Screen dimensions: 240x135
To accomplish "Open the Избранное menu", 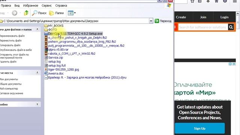I will tap(30, 6).
